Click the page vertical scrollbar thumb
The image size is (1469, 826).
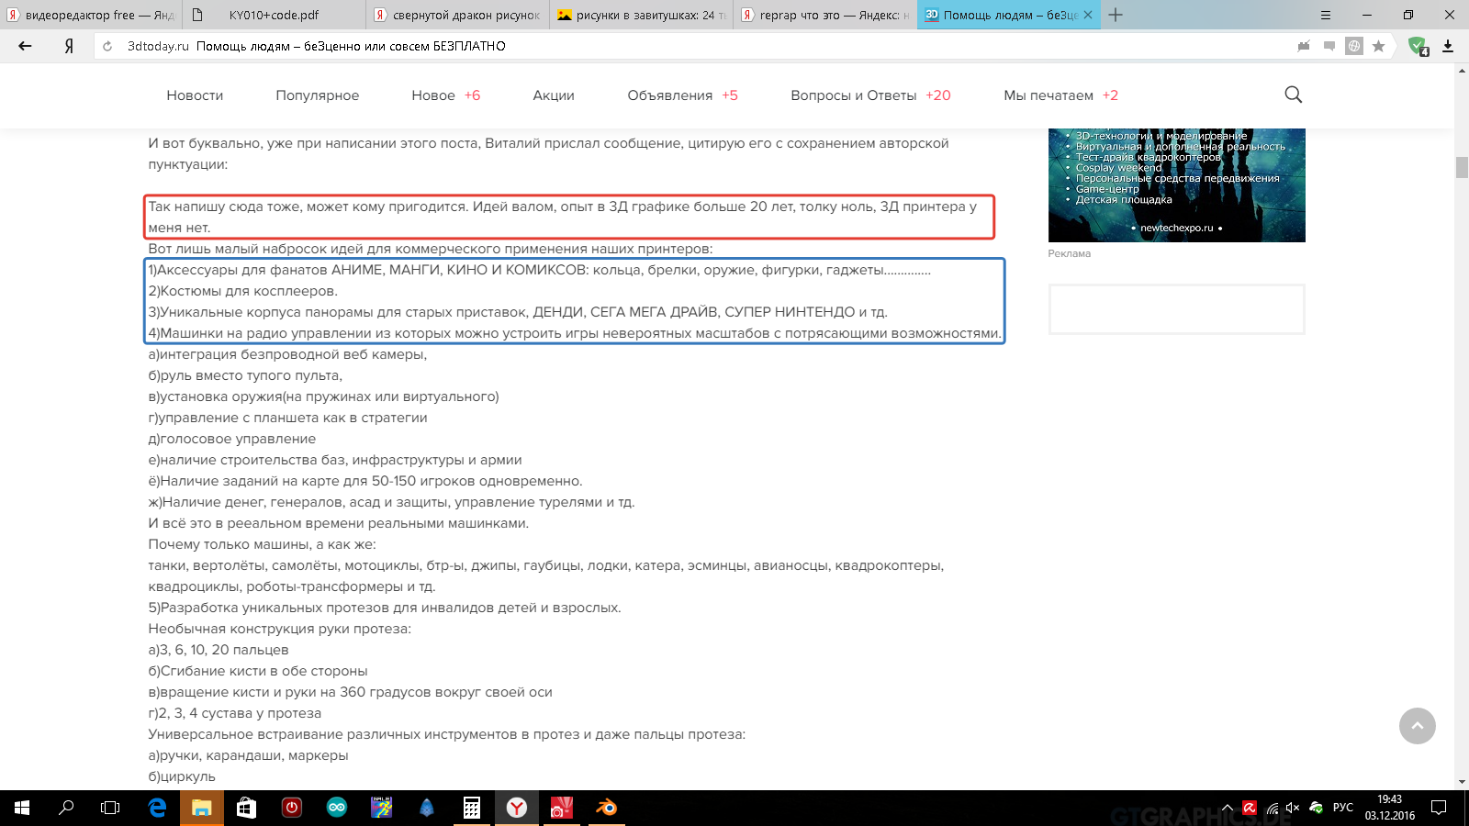click(x=1462, y=168)
